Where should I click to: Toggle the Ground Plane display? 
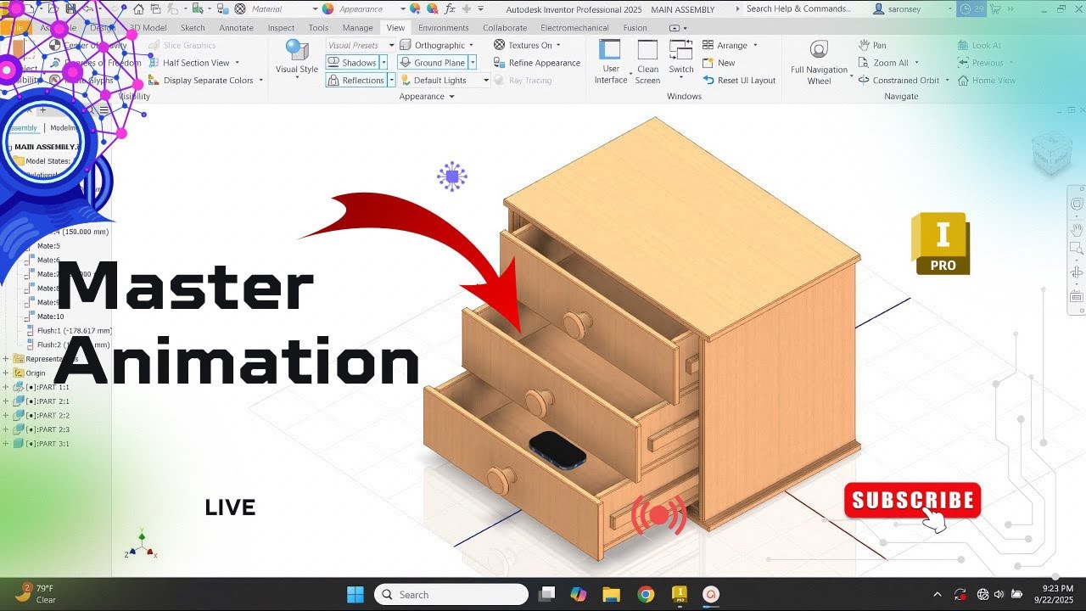[432, 63]
